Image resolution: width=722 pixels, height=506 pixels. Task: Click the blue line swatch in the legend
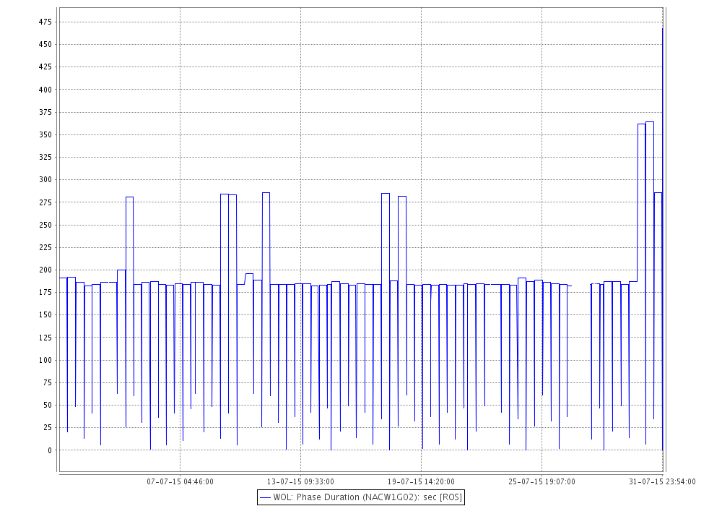click(265, 498)
